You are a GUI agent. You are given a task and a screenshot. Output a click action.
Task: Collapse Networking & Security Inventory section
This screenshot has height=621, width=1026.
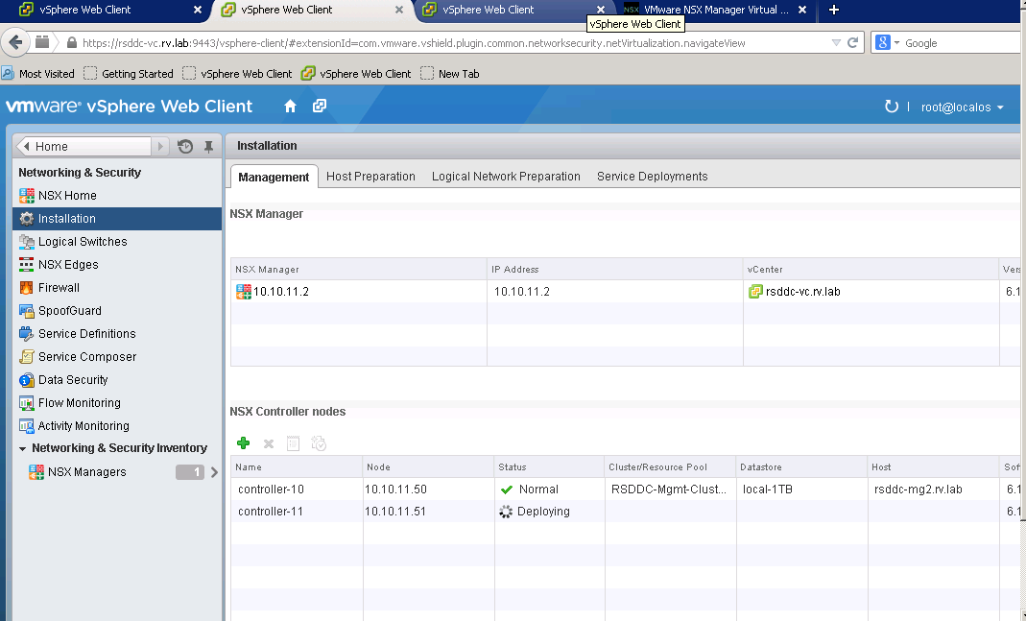click(x=23, y=448)
